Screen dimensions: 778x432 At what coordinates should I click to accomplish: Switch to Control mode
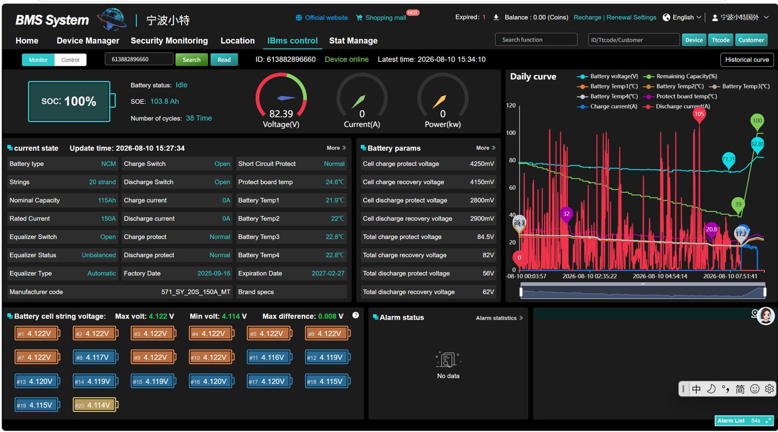pos(71,60)
